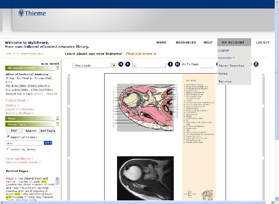Click the MY ACCOUNT menu header
This screenshot has height=204, width=279.
pos(234,42)
